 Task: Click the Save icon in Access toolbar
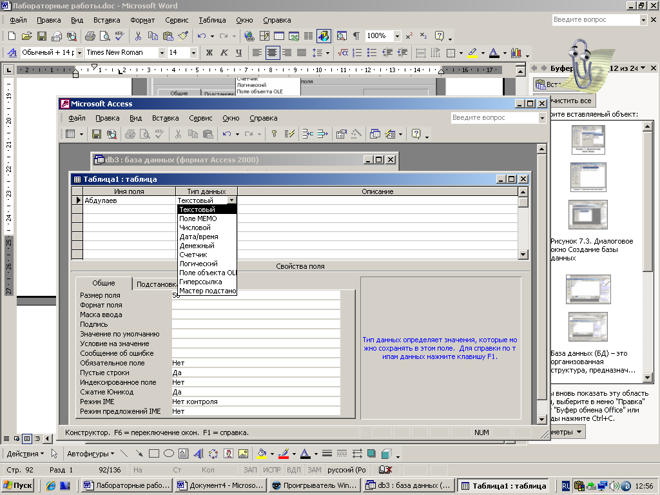point(97,134)
